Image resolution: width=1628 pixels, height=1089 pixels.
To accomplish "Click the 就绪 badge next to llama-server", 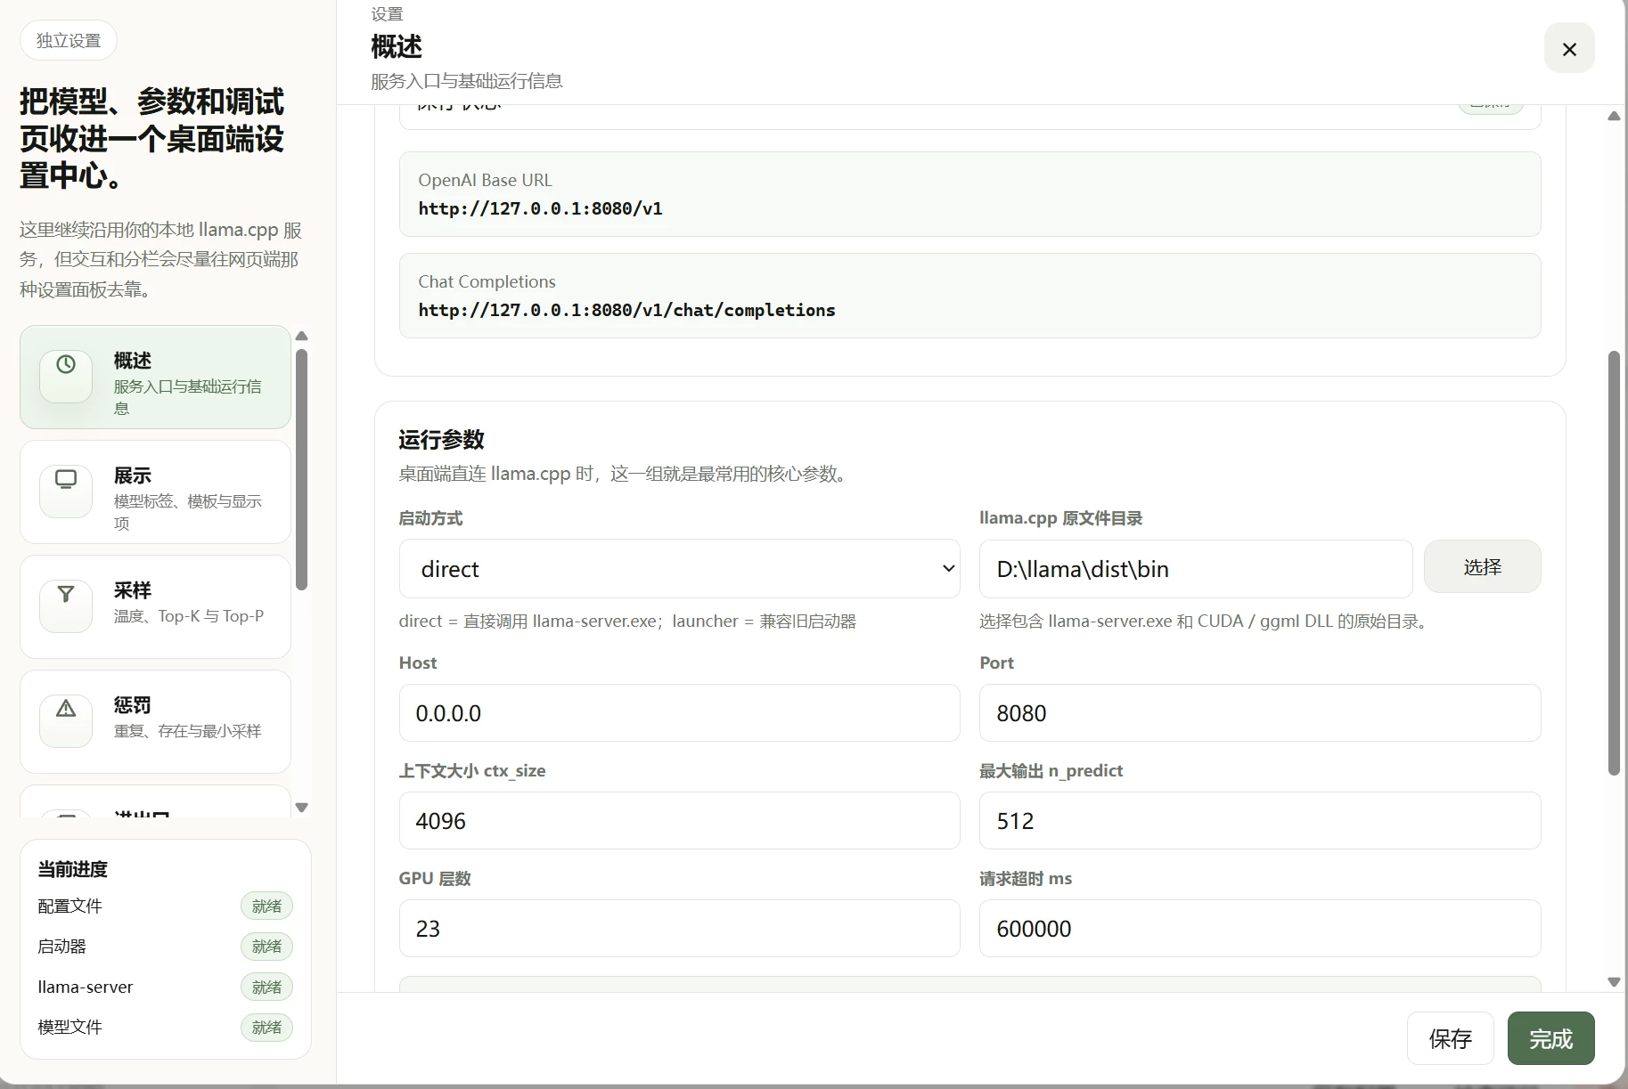I will 266,987.
